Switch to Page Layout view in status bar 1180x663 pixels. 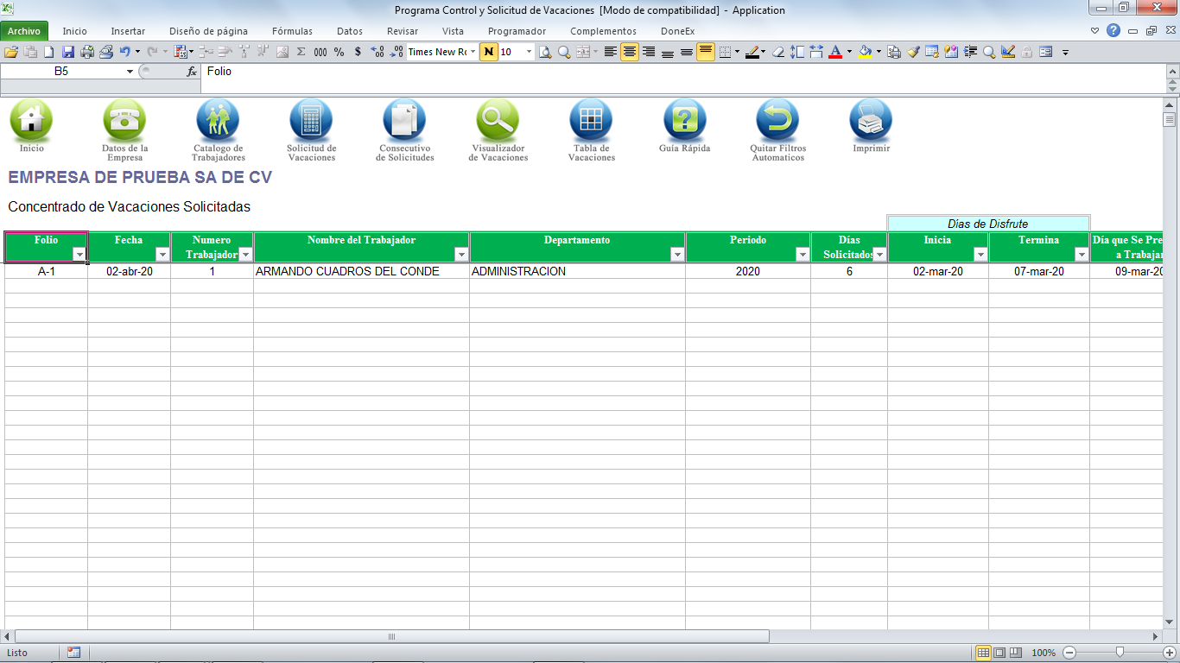(x=999, y=653)
